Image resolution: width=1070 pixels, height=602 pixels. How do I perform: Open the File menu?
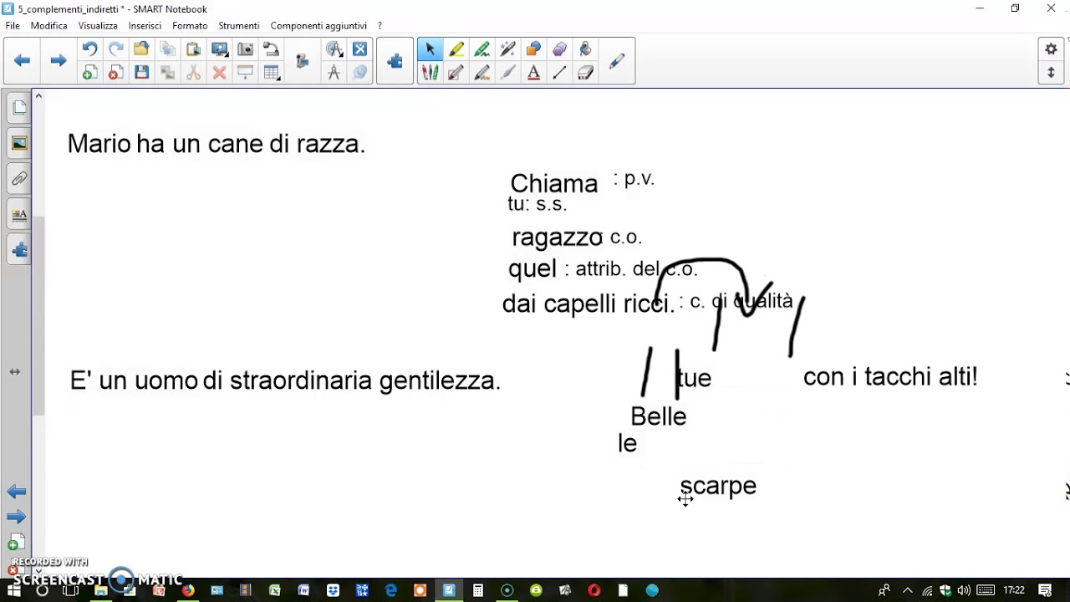(13, 26)
